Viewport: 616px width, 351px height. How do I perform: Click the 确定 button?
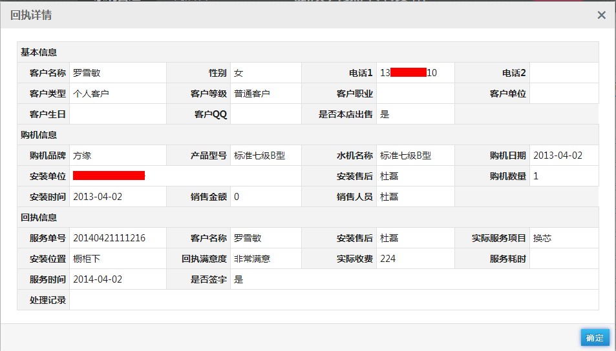pos(594,337)
